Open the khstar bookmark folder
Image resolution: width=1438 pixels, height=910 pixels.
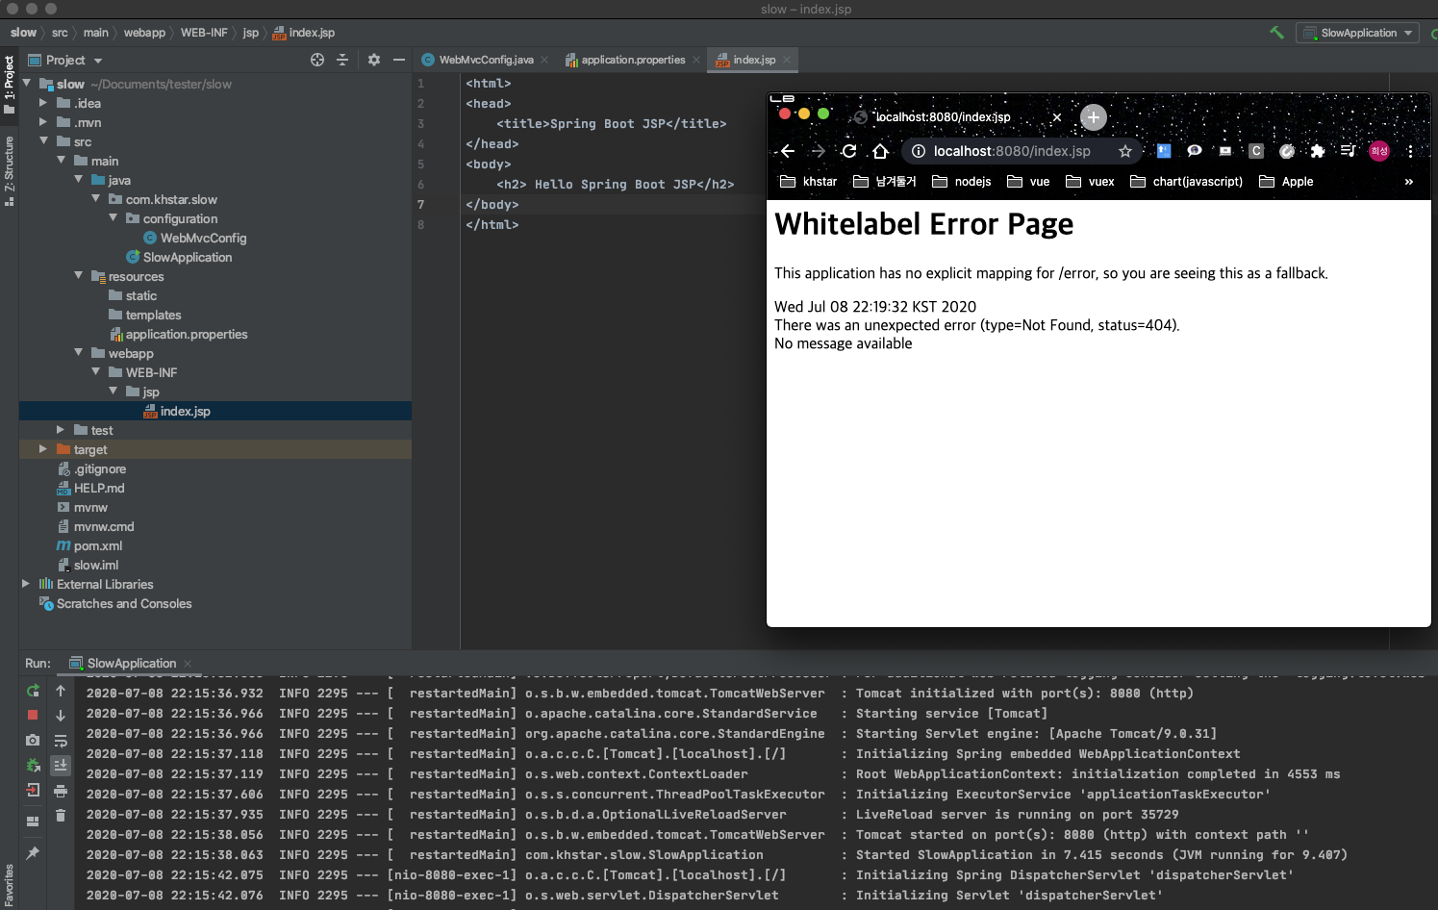point(808,181)
